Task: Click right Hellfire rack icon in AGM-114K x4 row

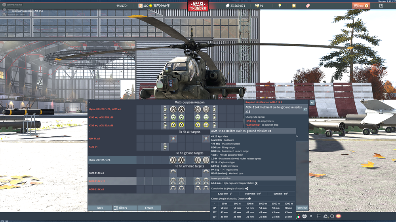Action: click(x=206, y=172)
